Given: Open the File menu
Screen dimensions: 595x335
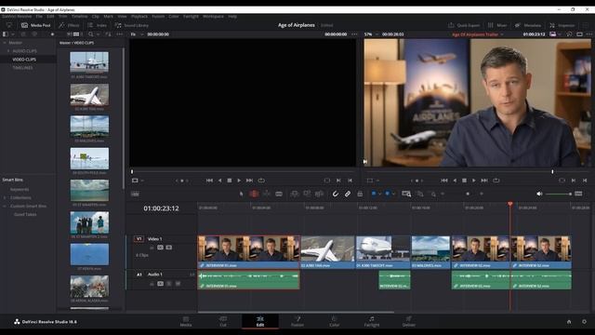Looking at the screenshot, I should (x=39, y=17).
